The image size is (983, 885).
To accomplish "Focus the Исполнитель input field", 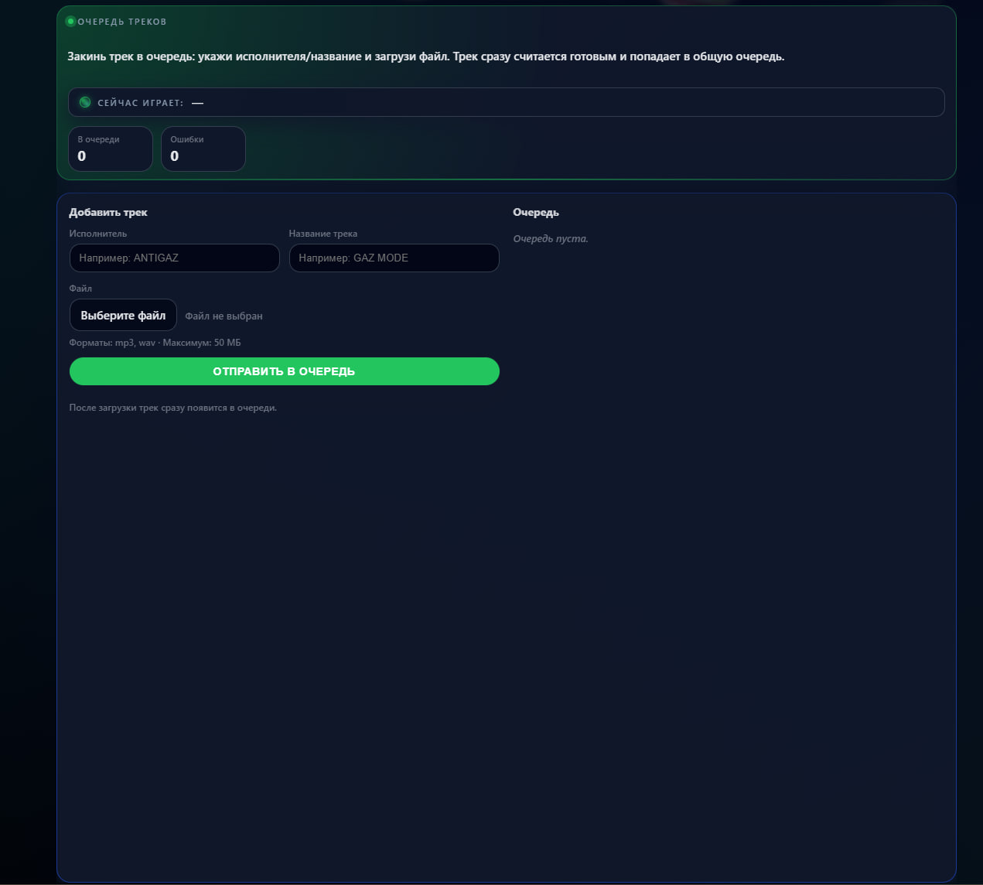I will tap(174, 258).
